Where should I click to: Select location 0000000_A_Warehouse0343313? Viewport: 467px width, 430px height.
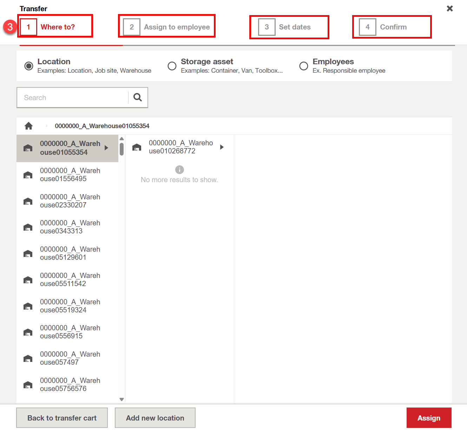[x=67, y=227]
